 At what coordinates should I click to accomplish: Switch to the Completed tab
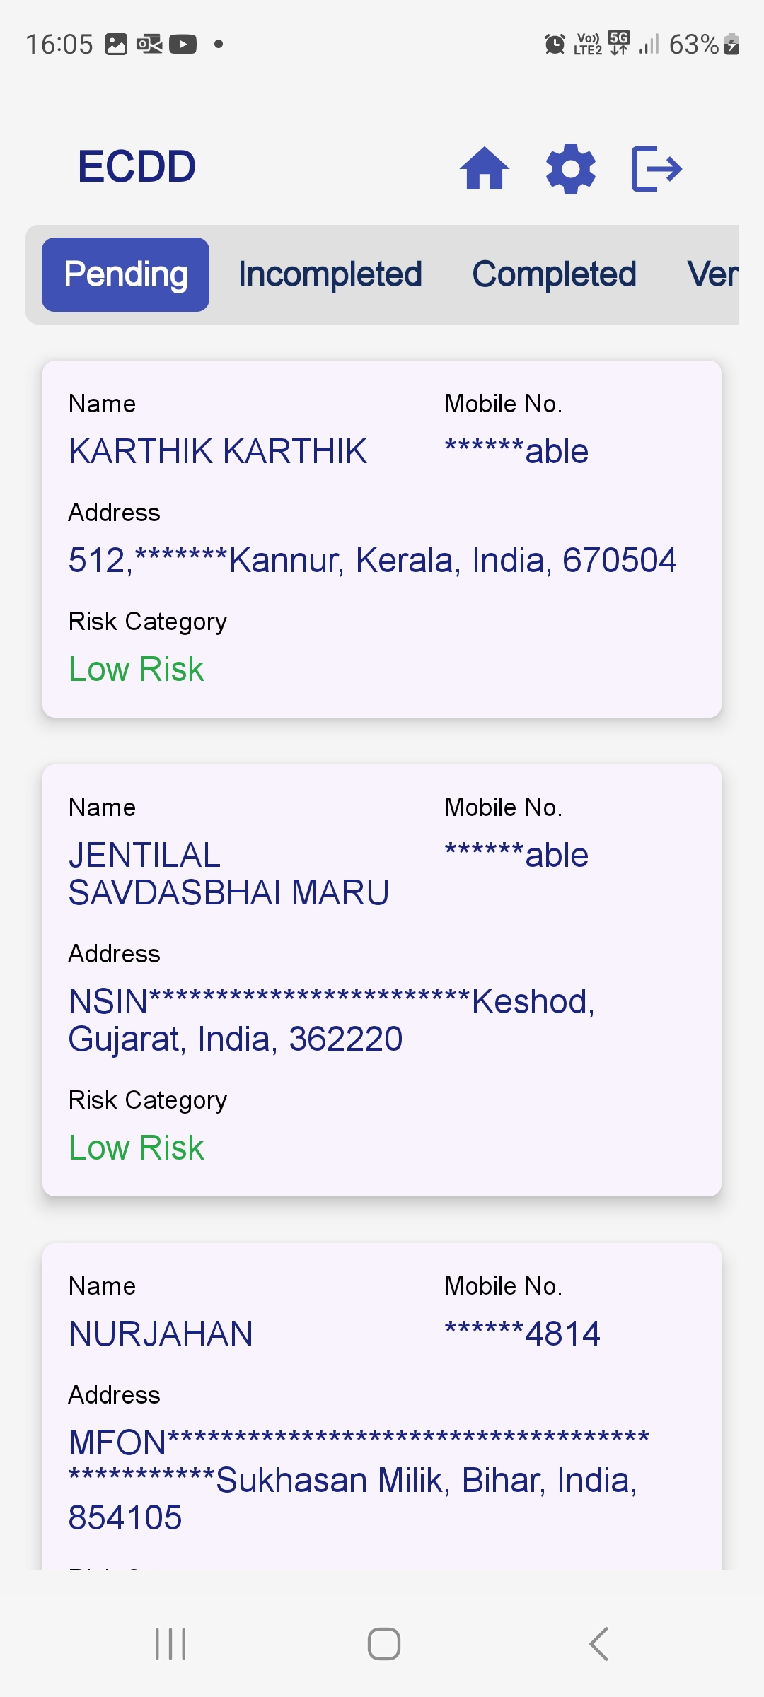coord(555,274)
